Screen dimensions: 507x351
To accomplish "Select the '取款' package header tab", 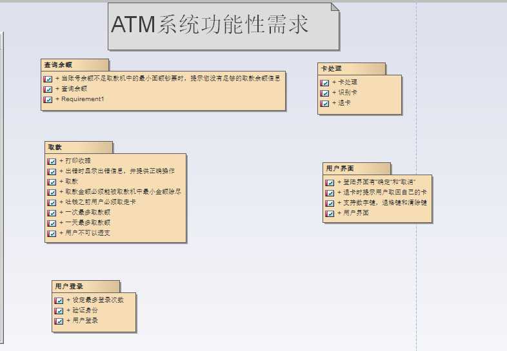I will pyautogui.click(x=79, y=147).
